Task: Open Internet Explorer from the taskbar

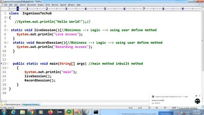Action: [x=13, y=112]
